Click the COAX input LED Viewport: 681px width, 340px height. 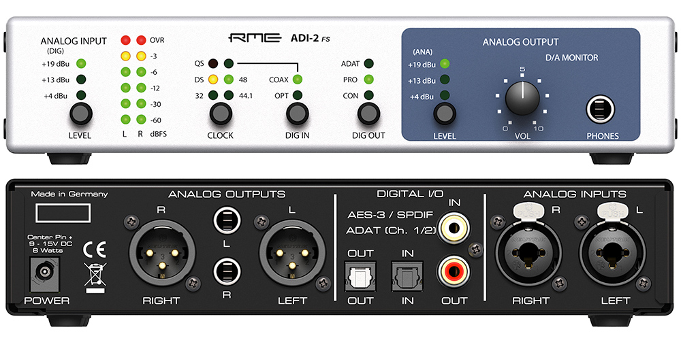pyautogui.click(x=297, y=80)
